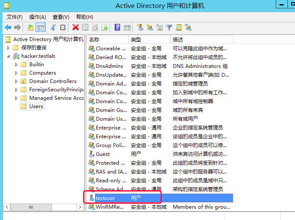Expand the Builtin container
Screen dimensions: 295x220
pyautogui.click(x=16, y=65)
